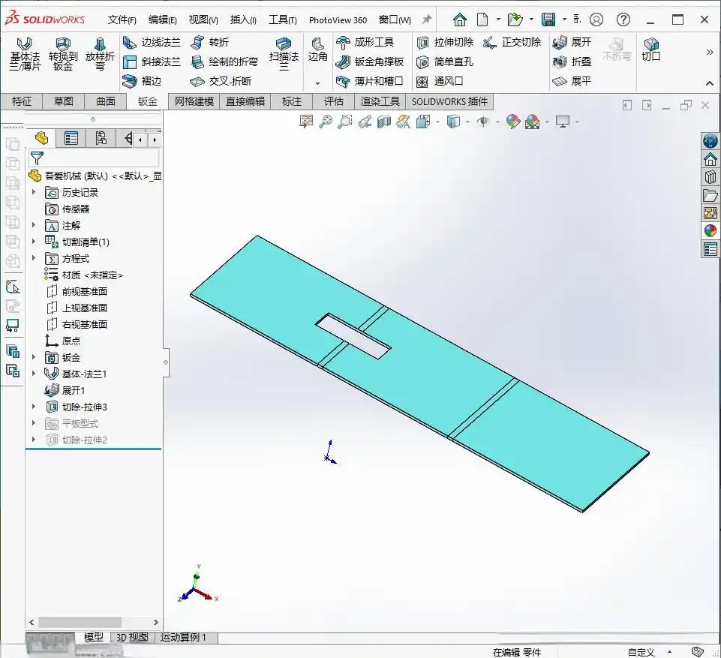This screenshot has height=658, width=721.
Task: Open the ConfigurationManager panel tab
Action: pyautogui.click(x=101, y=138)
